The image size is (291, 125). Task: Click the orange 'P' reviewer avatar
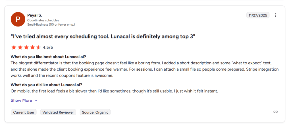(x=18, y=19)
